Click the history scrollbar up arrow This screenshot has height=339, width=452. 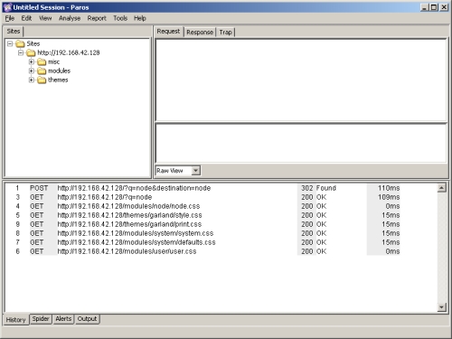pyautogui.click(x=441, y=188)
